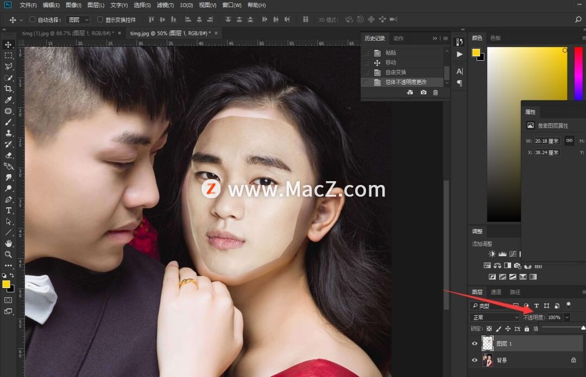Toggle lock position in Layers panel

click(x=507, y=329)
